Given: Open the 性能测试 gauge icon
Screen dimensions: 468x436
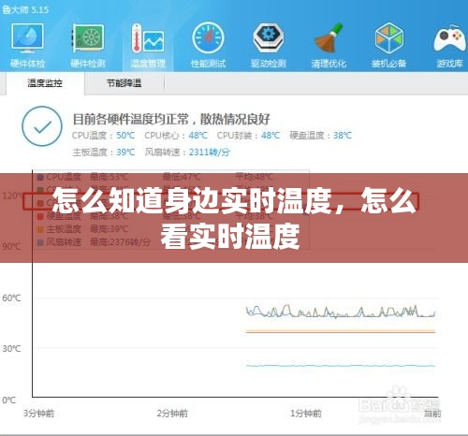Looking at the screenshot, I should pos(208,38).
